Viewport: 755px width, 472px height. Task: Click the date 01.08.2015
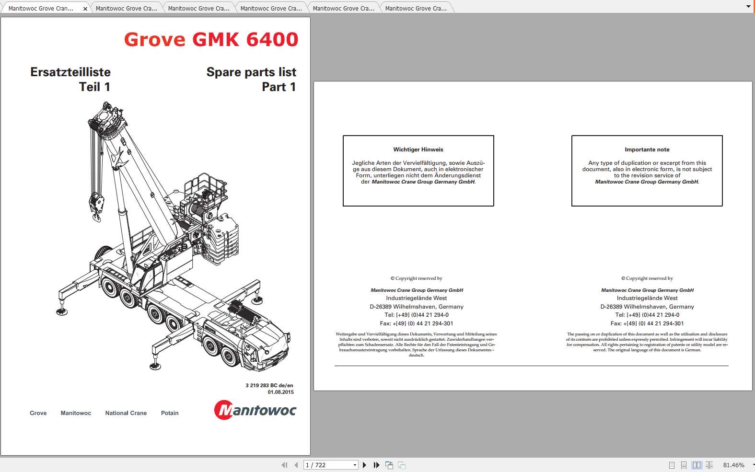[x=280, y=392]
